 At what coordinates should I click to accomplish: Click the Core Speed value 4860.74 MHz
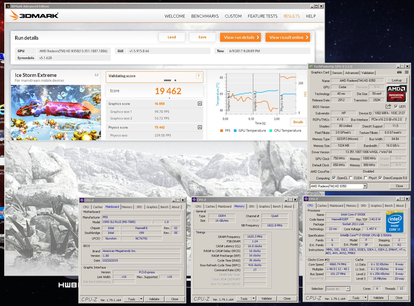pos(338,264)
